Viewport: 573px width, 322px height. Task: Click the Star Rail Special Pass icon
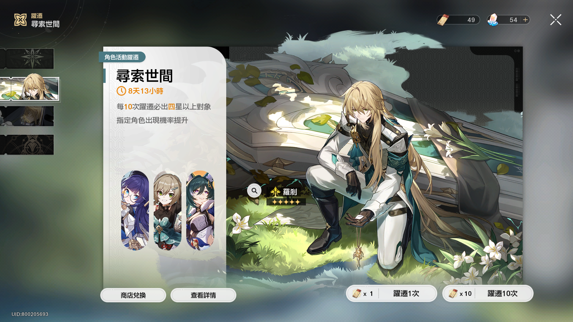tap(443, 20)
